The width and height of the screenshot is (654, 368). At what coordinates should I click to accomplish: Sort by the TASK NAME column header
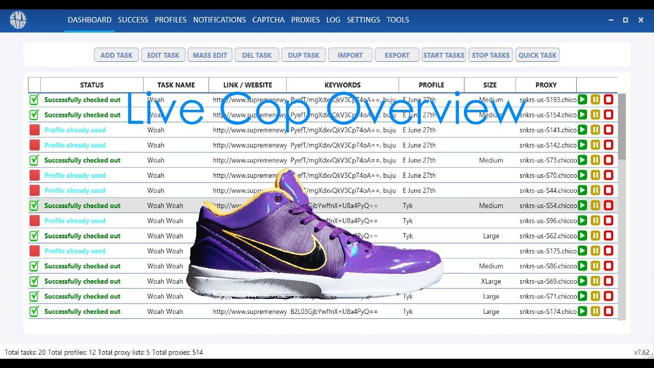click(x=176, y=85)
